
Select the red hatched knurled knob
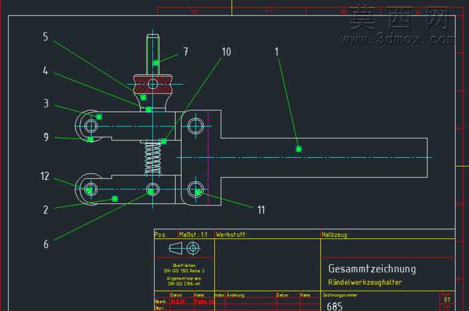153,84
